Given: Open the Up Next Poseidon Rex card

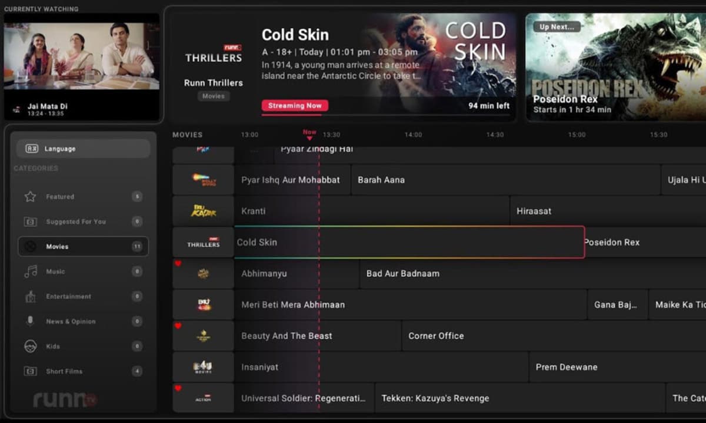Looking at the screenshot, I should [615, 67].
